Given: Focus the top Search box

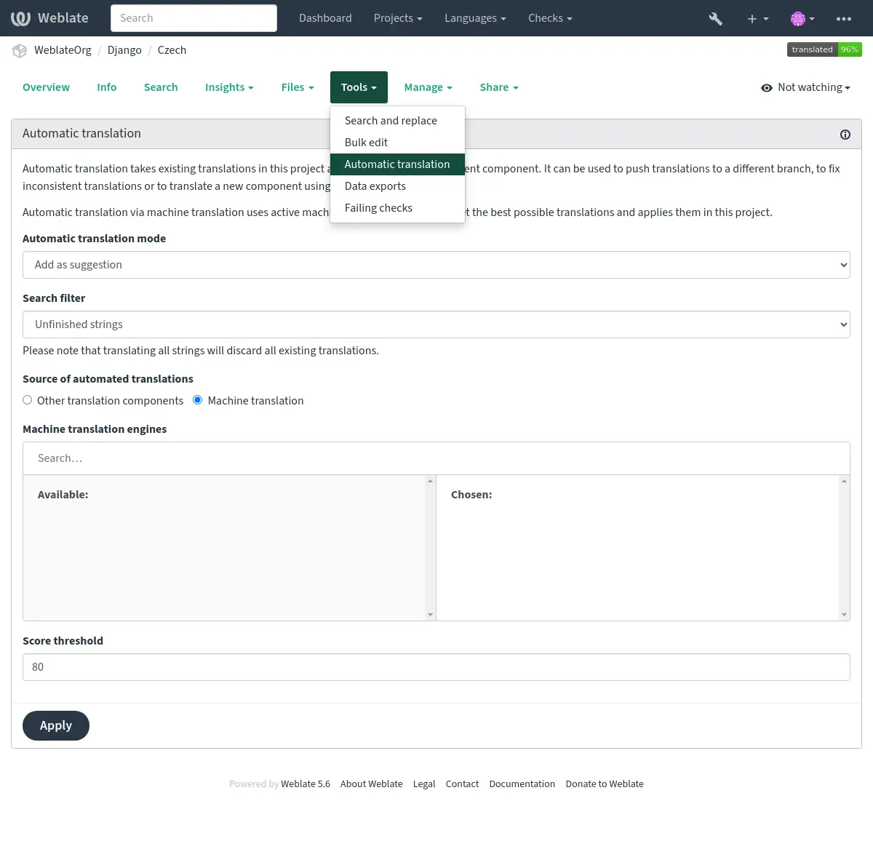Looking at the screenshot, I should pyautogui.click(x=194, y=18).
